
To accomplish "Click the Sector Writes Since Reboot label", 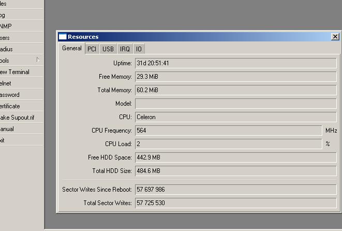I will pyautogui.click(x=97, y=190).
